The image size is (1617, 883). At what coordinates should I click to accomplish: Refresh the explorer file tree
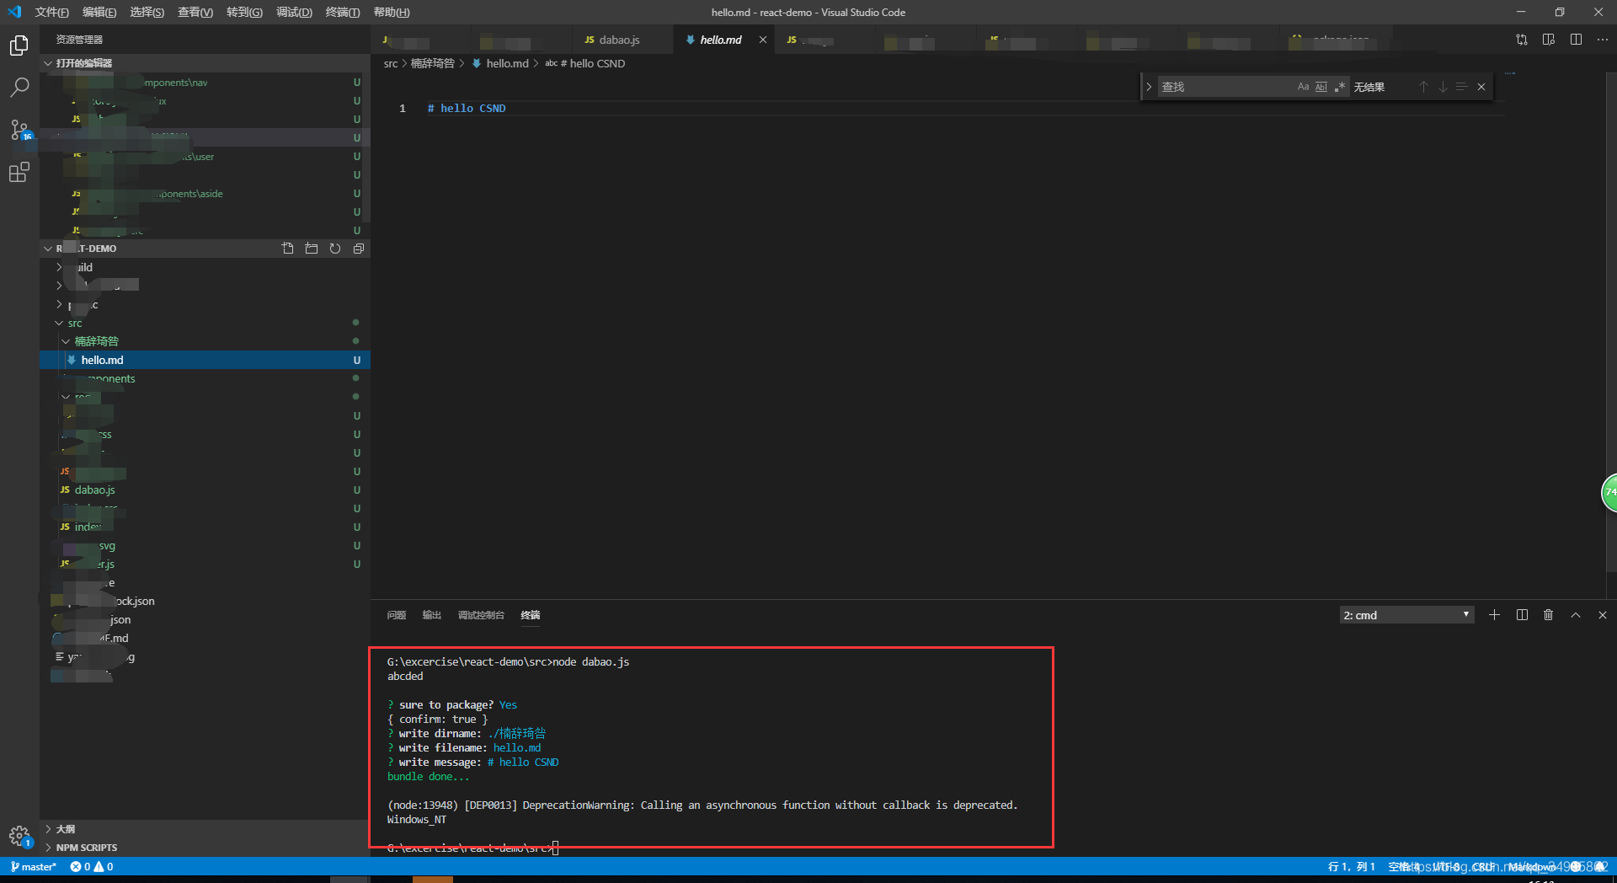(x=335, y=249)
